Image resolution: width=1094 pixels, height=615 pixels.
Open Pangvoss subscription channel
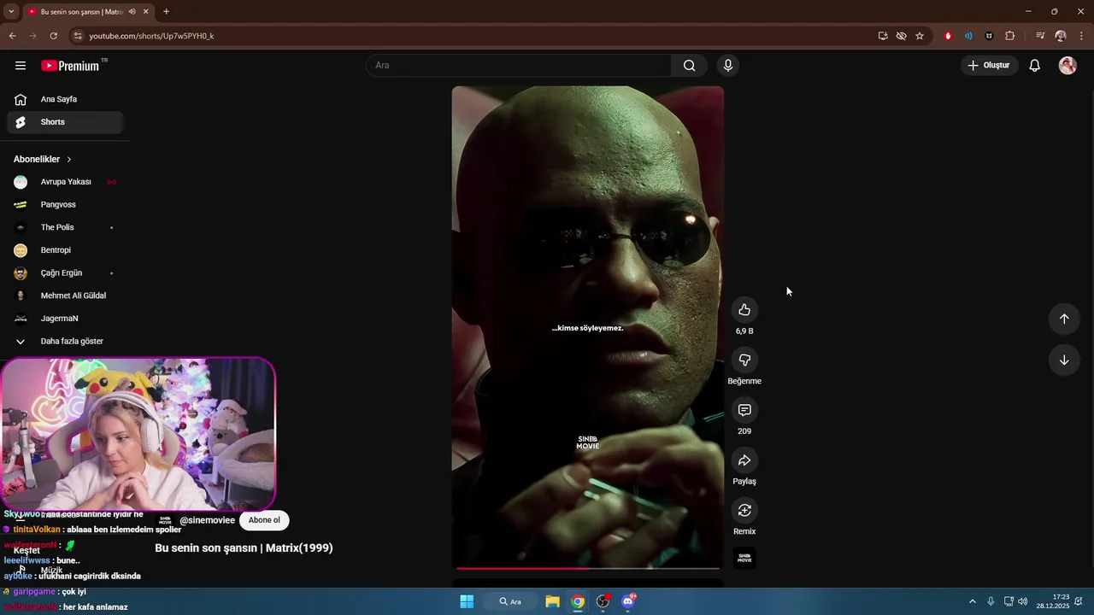65,205
